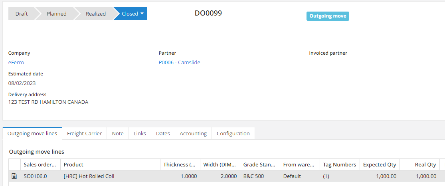Sort by the Expected Qty column header
This screenshot has width=445, height=186.
[380, 164]
